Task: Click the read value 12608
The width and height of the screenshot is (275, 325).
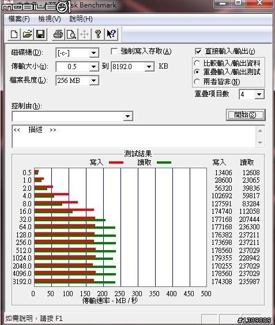Action: coord(251,173)
